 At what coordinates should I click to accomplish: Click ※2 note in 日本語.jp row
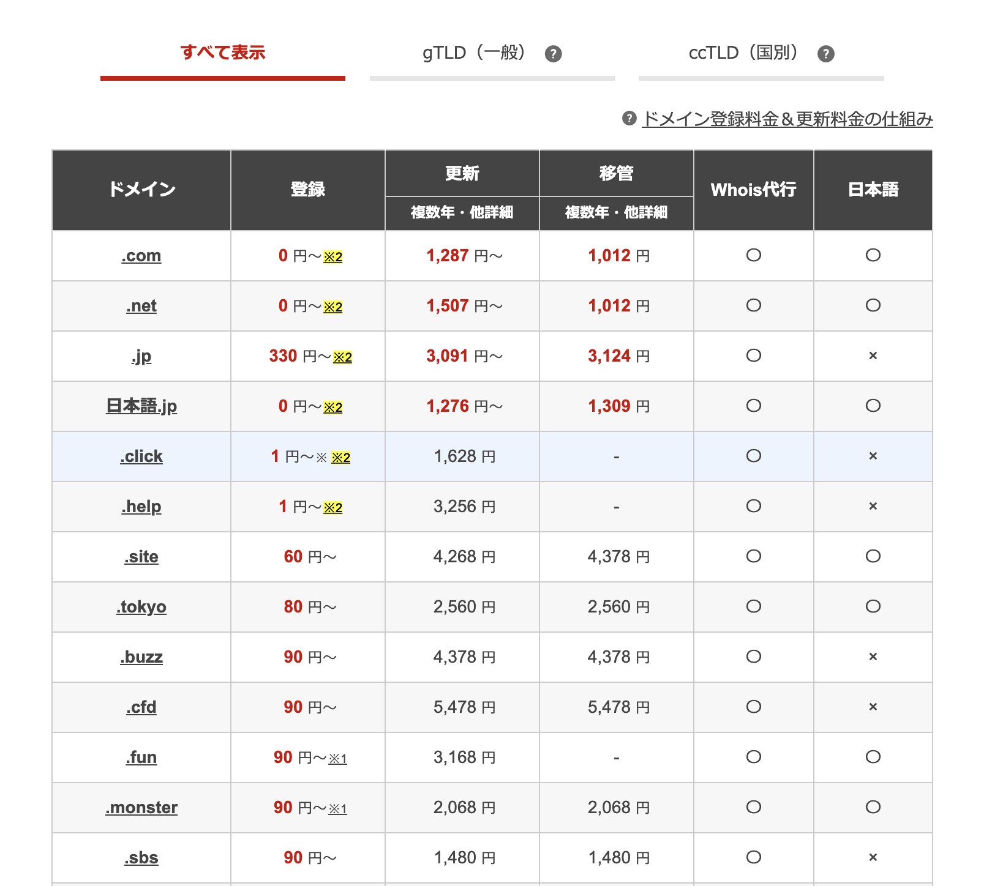pos(333,408)
